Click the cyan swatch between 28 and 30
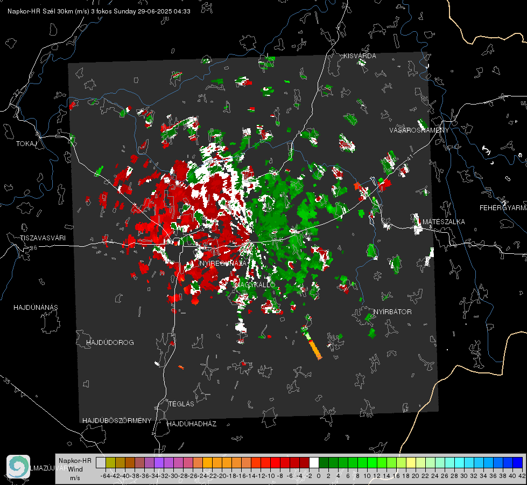 (x=460, y=462)
